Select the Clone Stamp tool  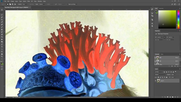[x=2, y=29]
